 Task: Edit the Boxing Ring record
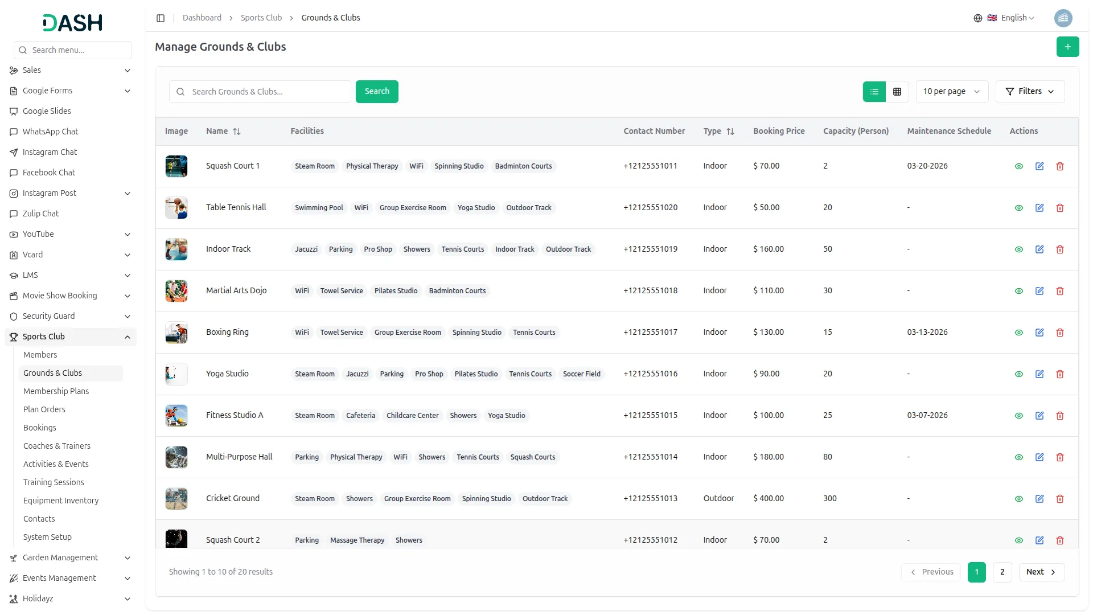point(1039,333)
